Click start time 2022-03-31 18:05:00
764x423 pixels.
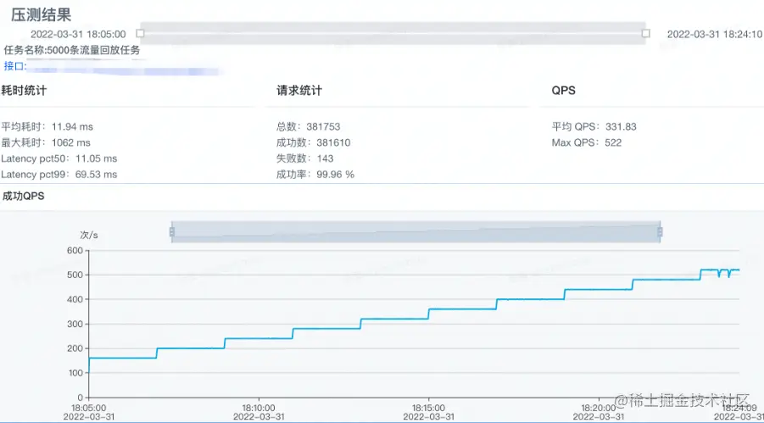78,34
